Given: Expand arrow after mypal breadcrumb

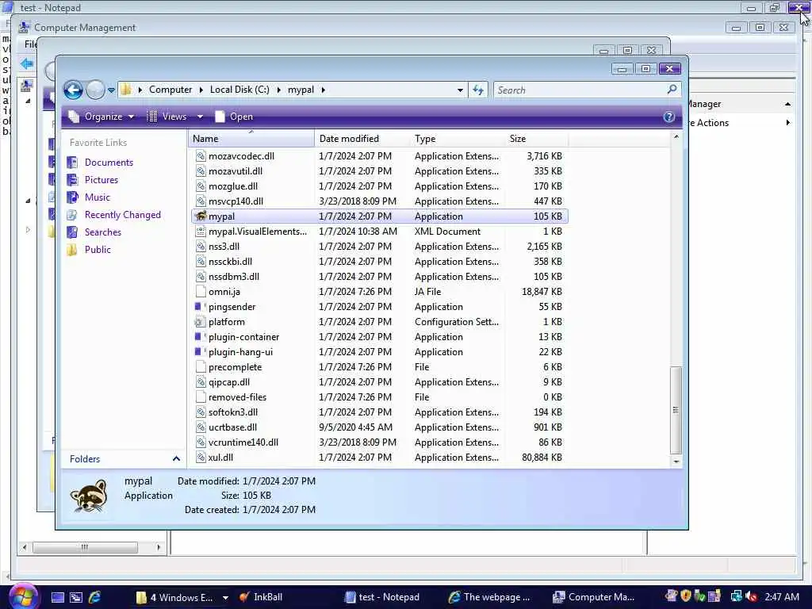Looking at the screenshot, I should [x=324, y=90].
